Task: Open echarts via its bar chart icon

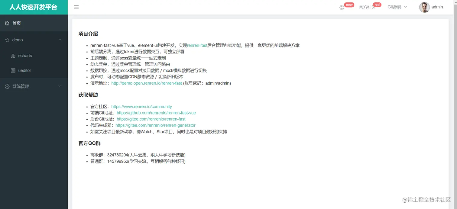Action: pos(13,56)
